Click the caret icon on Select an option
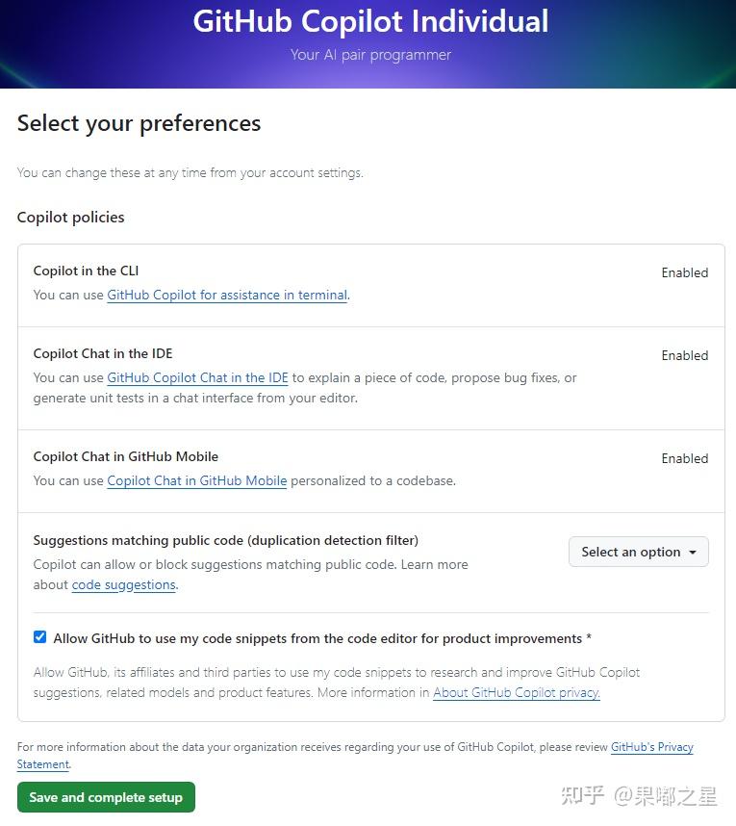Viewport: 736px width, 826px height. [x=692, y=552]
